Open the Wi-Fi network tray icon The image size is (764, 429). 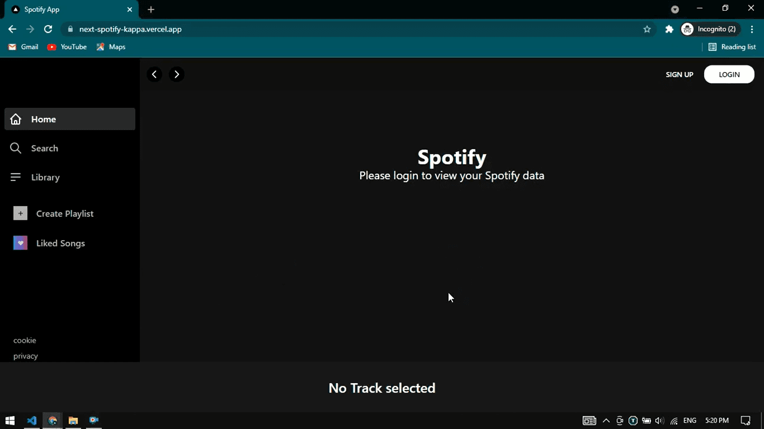point(674,421)
